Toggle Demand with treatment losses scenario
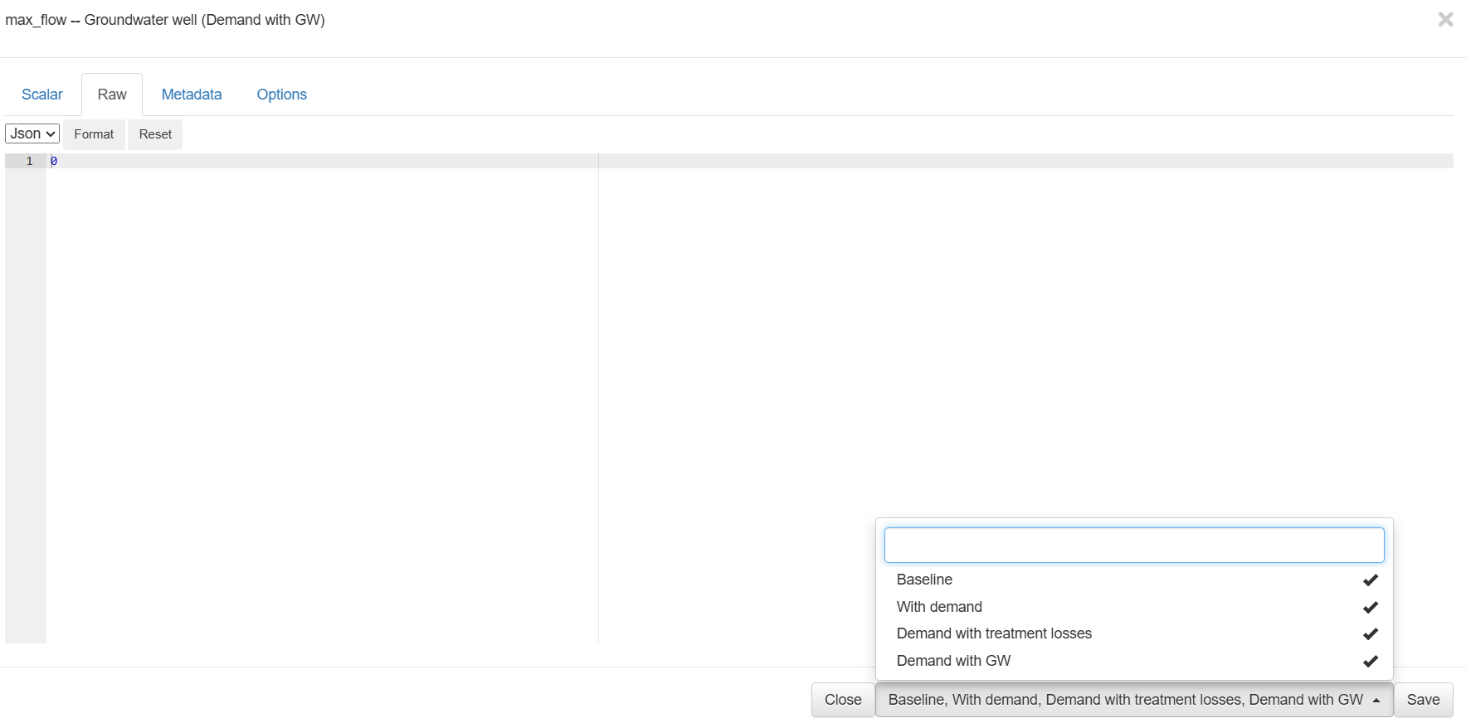This screenshot has width=1466, height=723. (994, 633)
